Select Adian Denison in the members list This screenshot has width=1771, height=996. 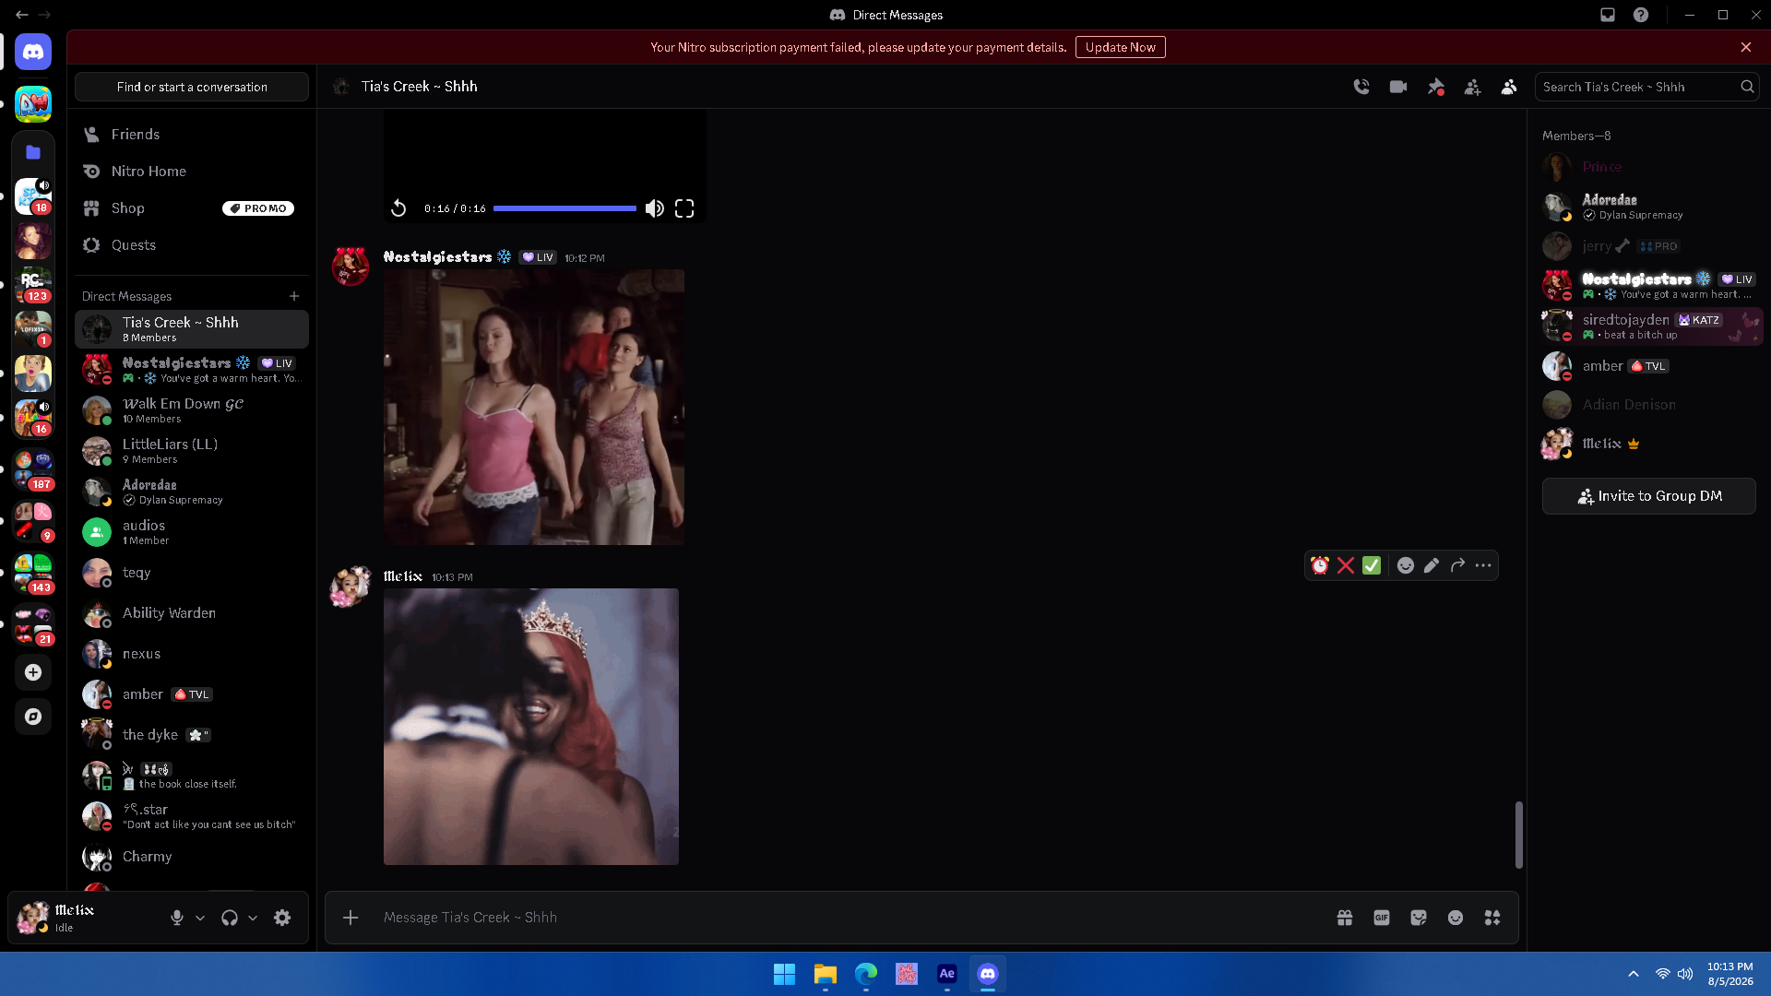(1649, 405)
